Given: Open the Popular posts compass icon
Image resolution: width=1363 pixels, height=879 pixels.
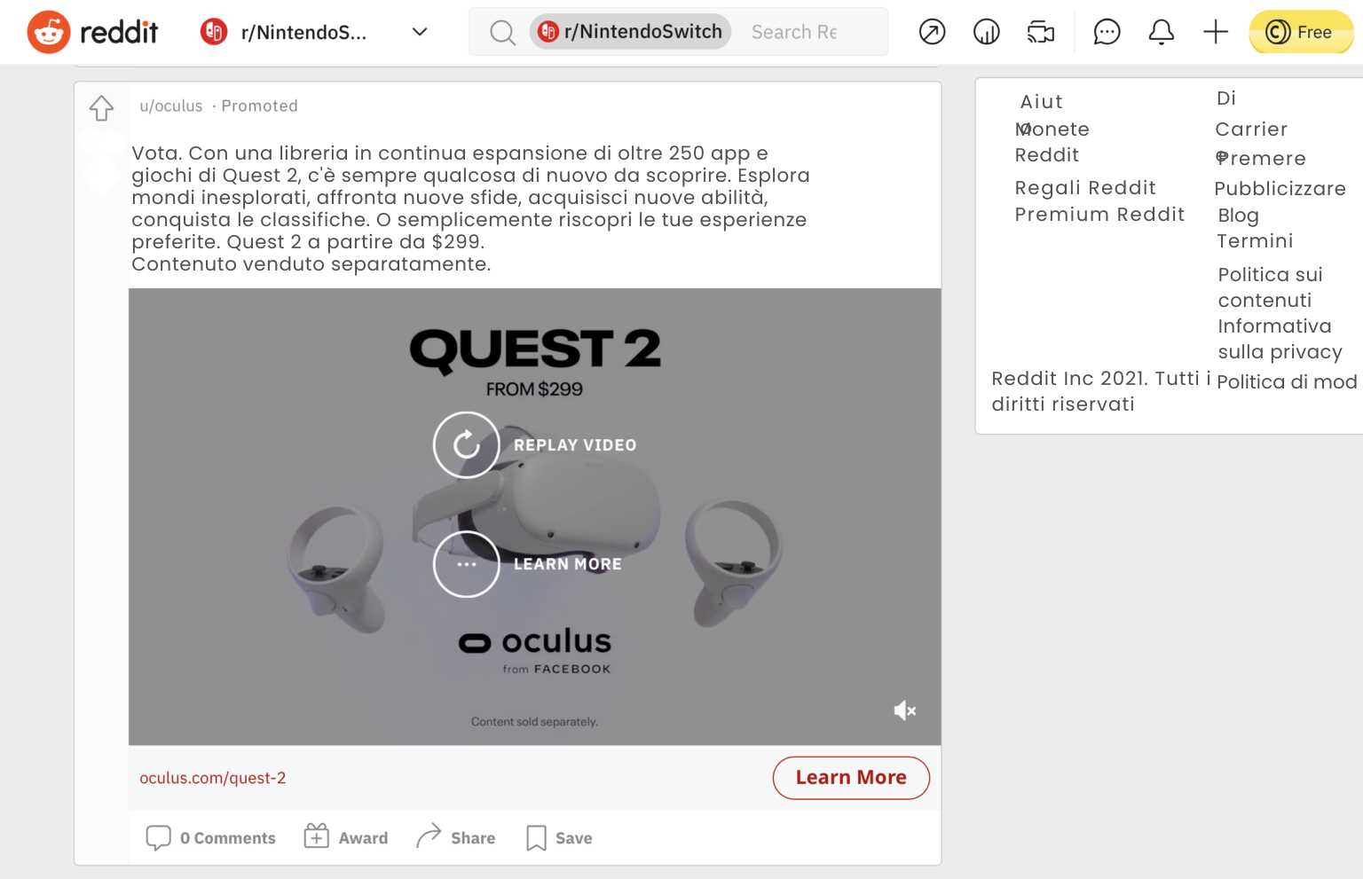Looking at the screenshot, I should point(931,32).
